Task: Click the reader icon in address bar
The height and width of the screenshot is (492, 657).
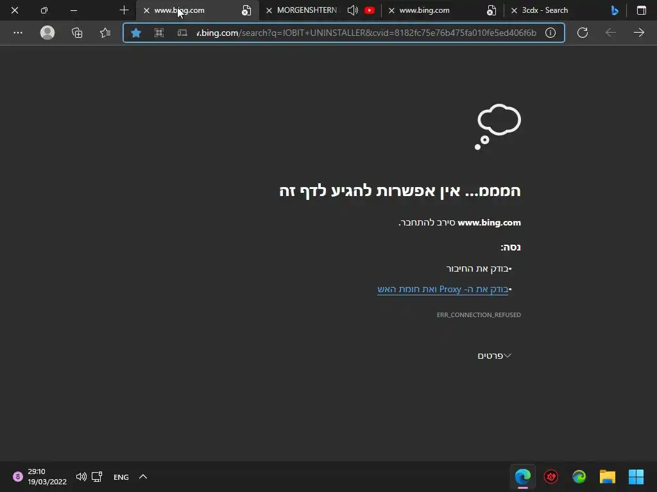Action: click(182, 33)
